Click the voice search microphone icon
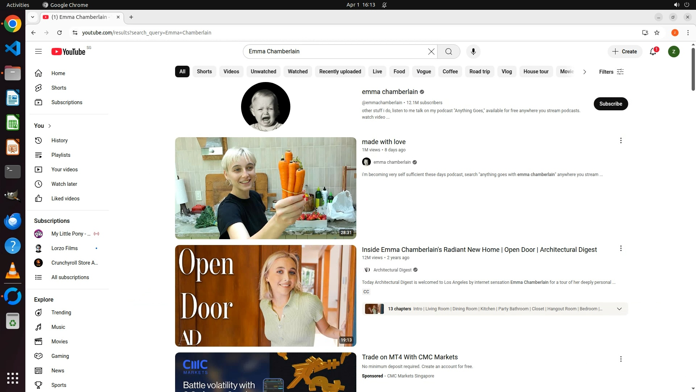 pos(473,52)
